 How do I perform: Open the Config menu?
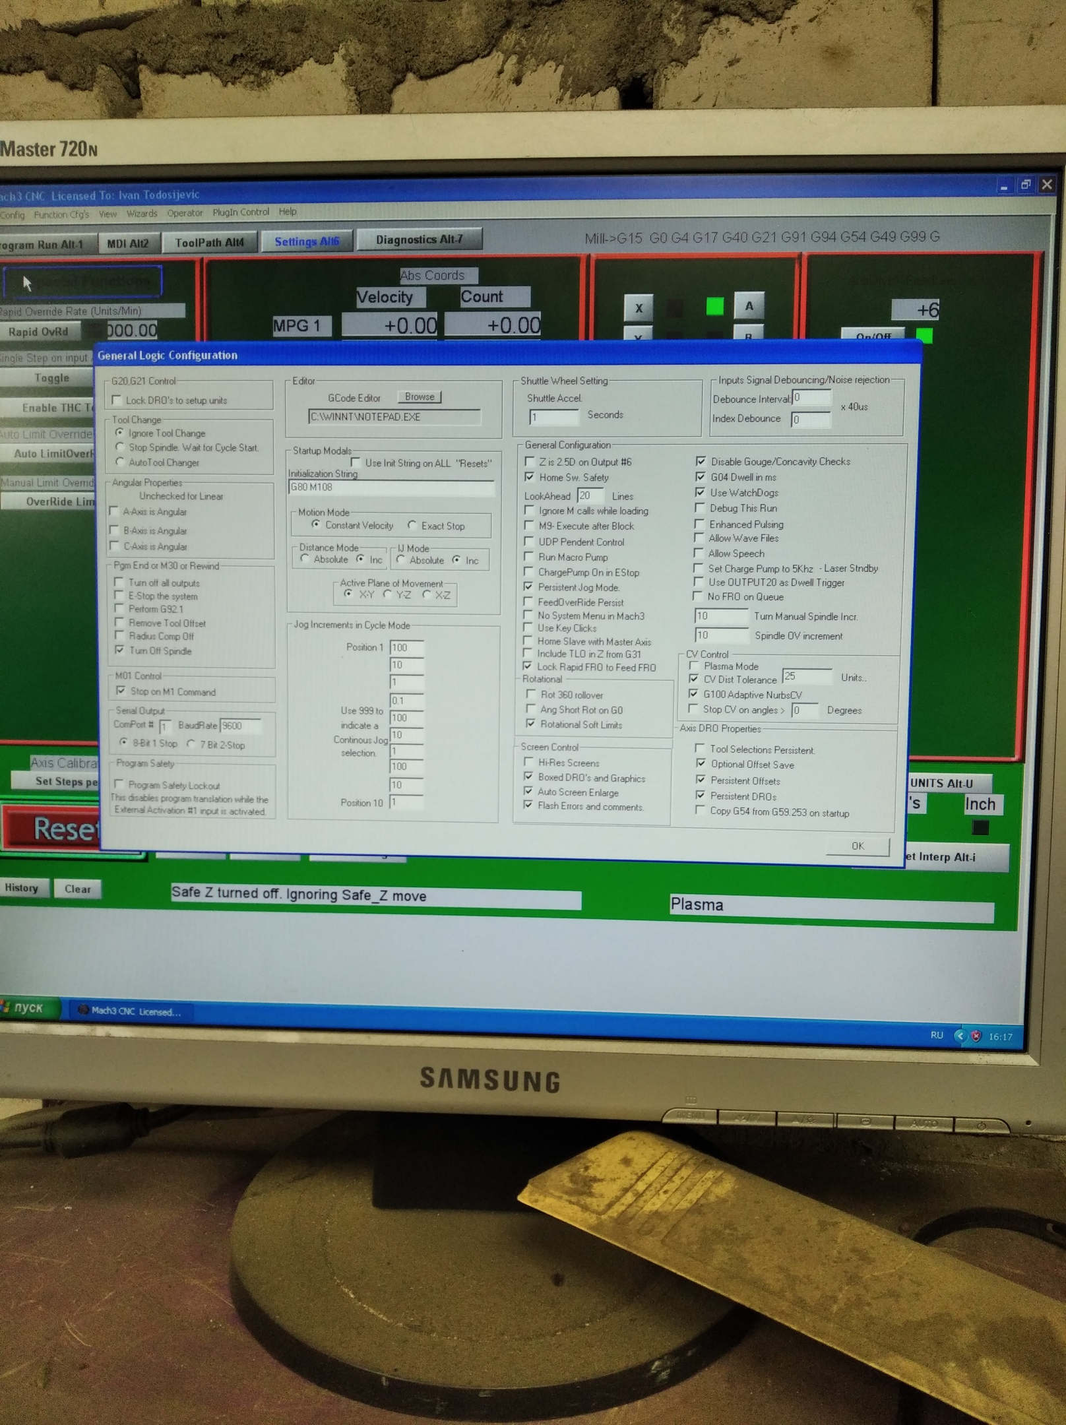pyautogui.click(x=12, y=214)
